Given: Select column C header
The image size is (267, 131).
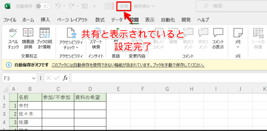Looking at the screenshot, I should pos(58,89).
